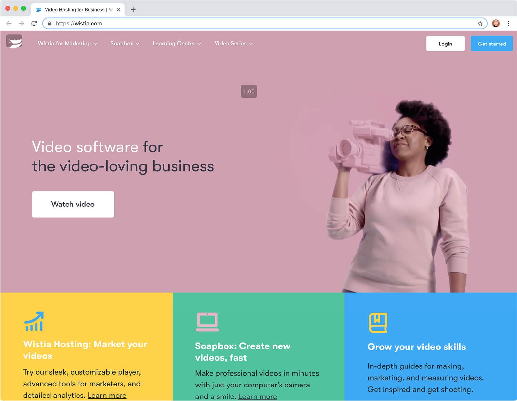517x401 pixels.
Task: Click the pink laptop icon
Action: pyautogui.click(x=207, y=322)
